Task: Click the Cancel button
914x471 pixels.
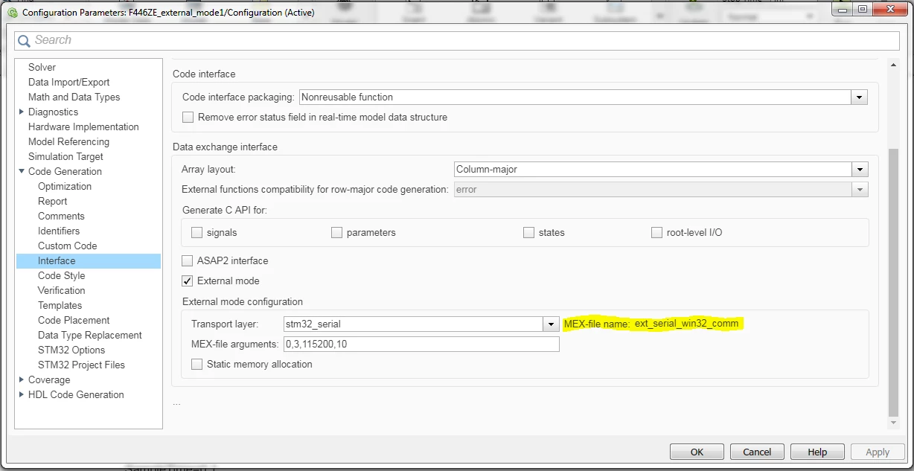Action: (757, 452)
